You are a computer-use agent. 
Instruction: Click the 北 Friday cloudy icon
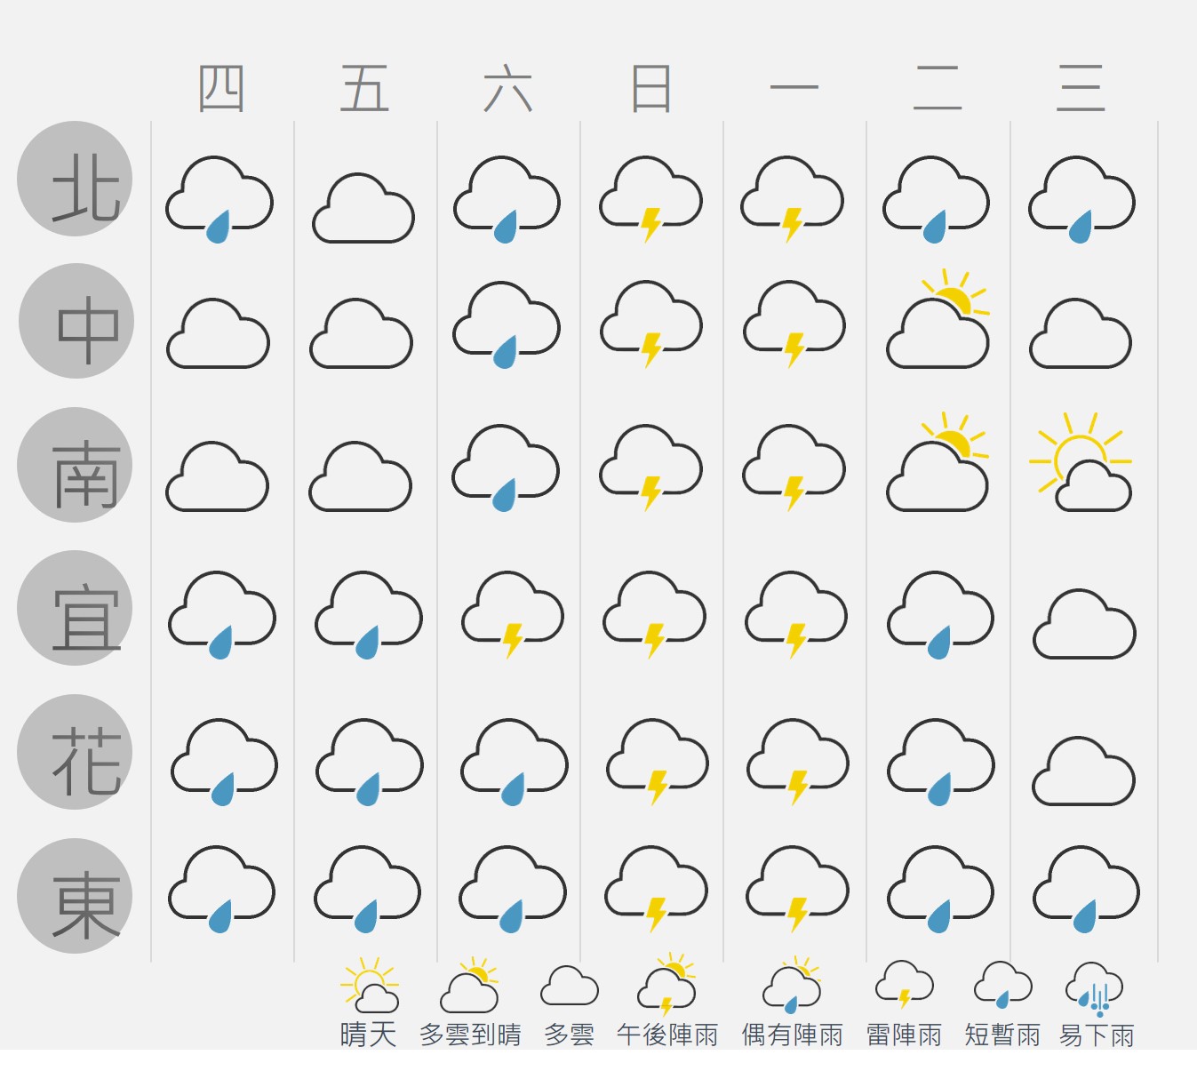pyautogui.click(x=363, y=208)
